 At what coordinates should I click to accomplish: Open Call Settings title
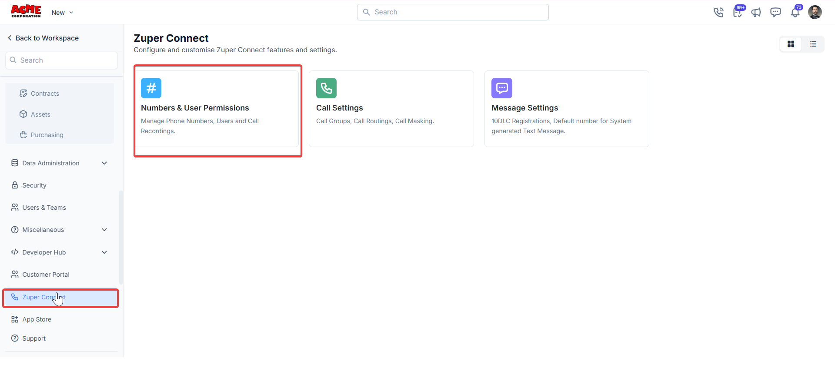[339, 108]
